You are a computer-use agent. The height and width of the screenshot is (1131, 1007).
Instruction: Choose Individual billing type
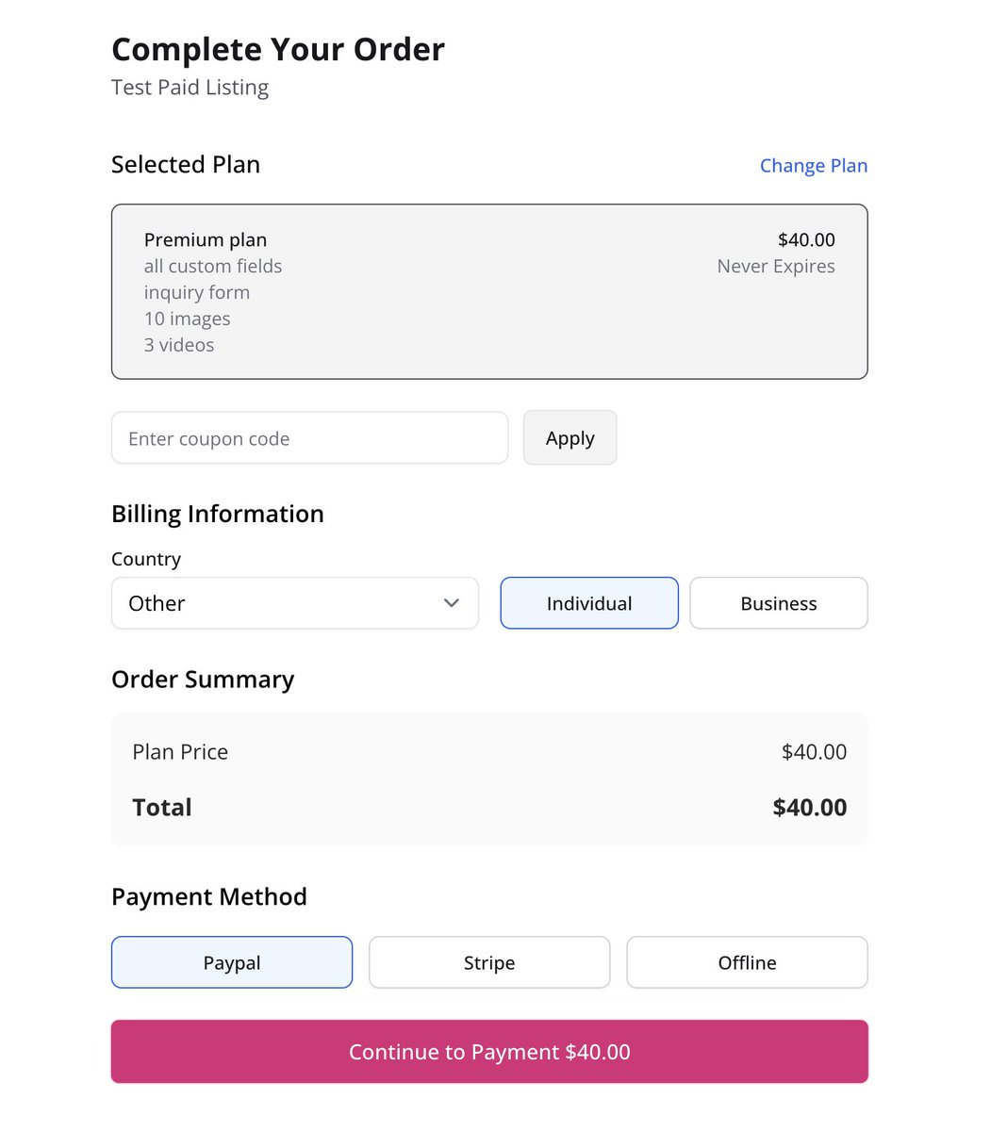(588, 603)
